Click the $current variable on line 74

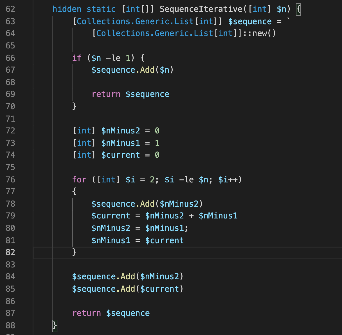120,155
